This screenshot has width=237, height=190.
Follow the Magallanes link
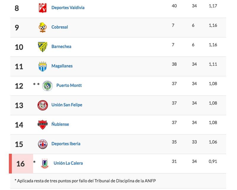tap(62, 66)
